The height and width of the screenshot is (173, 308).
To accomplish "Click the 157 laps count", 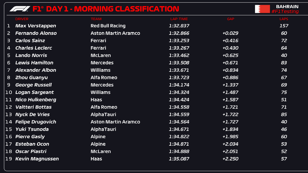I will click(x=284, y=26).
